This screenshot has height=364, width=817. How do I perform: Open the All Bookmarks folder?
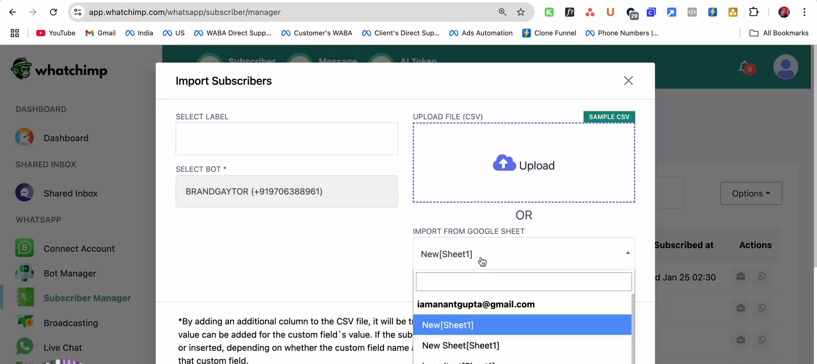coord(779,33)
